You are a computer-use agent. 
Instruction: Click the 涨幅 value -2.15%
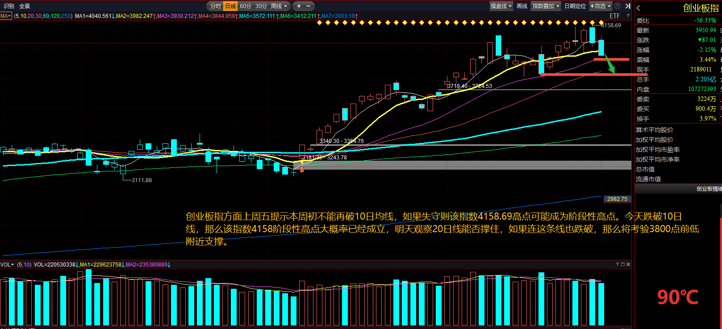click(707, 50)
